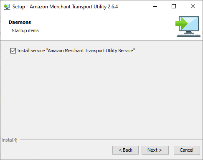
Task: Click the install4j label
Action: [10, 140]
